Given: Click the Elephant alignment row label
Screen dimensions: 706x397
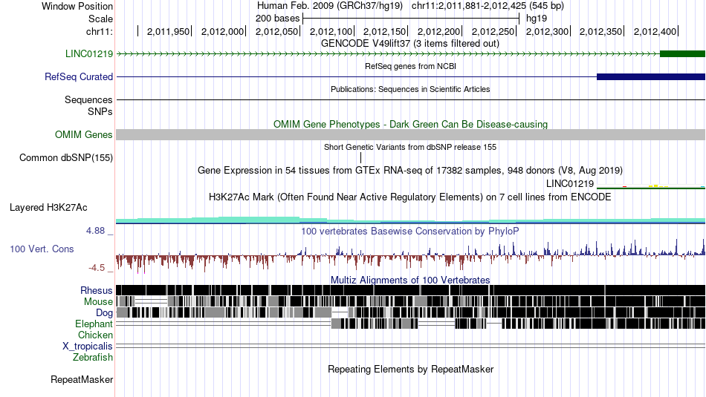Looking at the screenshot, I should (x=94, y=324).
